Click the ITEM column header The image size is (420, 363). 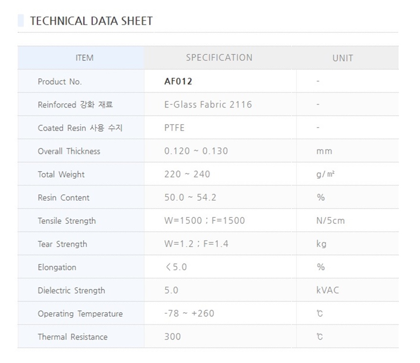(84, 58)
